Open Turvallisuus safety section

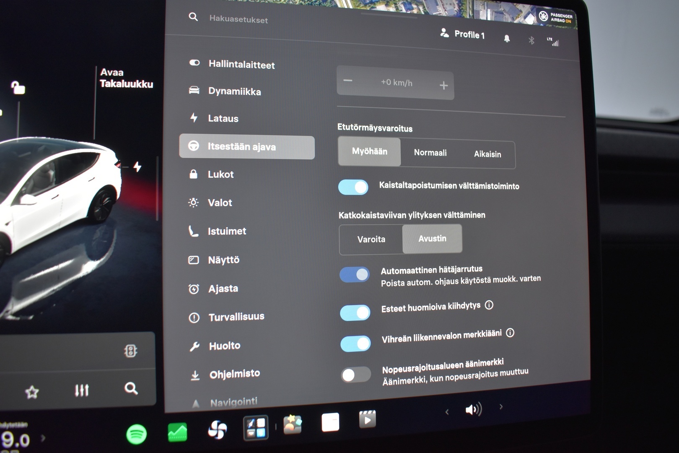click(227, 317)
